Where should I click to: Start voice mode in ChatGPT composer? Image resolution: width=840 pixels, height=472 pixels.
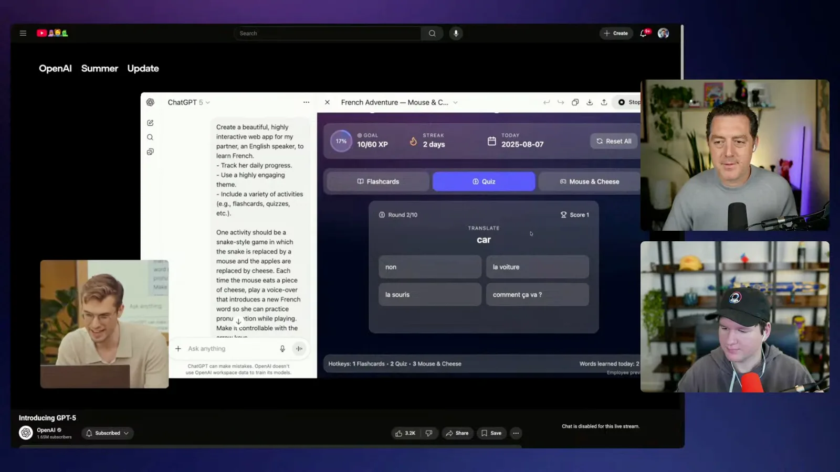(299, 349)
